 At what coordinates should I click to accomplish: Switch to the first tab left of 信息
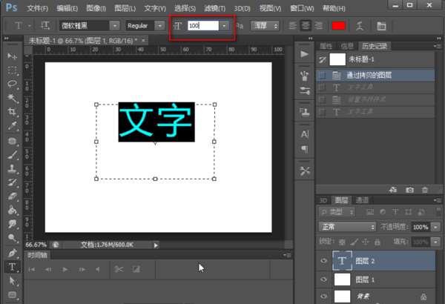click(x=326, y=46)
